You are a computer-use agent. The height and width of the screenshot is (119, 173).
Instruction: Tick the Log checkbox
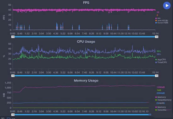coord(8,118)
